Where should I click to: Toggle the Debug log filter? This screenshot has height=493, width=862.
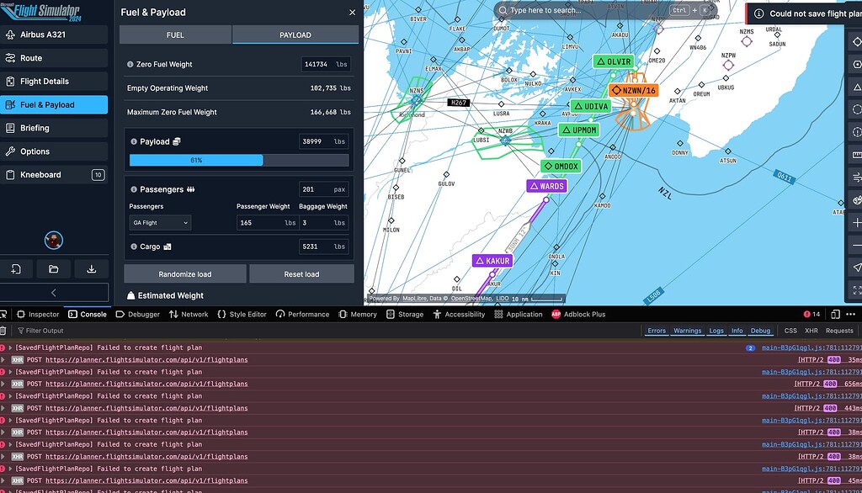760,331
